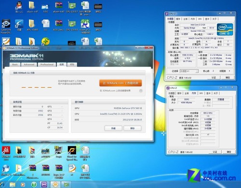Switch to CPU-Z via purple taskbar button

pos(44,184)
